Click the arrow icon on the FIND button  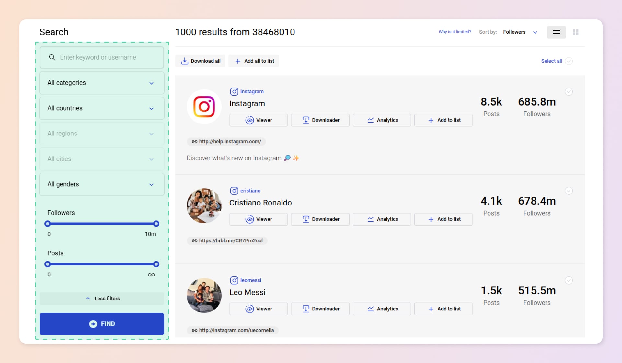93,324
